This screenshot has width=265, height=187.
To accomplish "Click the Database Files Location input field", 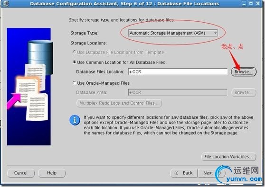I will (178, 72).
